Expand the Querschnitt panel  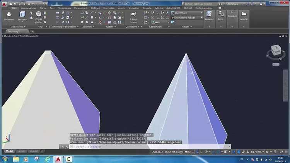pos(132,27)
